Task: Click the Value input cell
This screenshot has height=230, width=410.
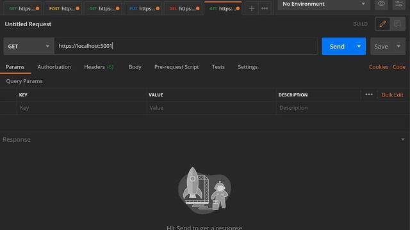Action: click(x=211, y=108)
